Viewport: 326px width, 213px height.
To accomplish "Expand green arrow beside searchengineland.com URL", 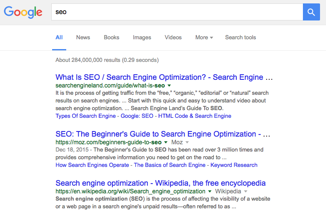I will tap(169, 86).
